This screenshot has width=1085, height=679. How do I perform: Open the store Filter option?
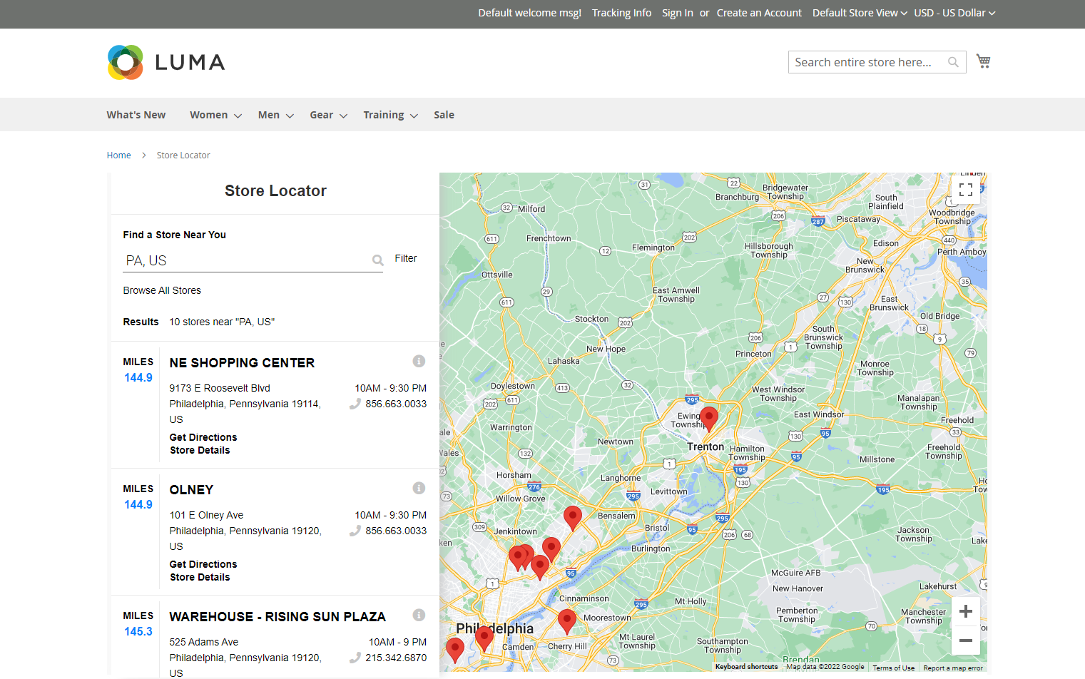tap(406, 258)
